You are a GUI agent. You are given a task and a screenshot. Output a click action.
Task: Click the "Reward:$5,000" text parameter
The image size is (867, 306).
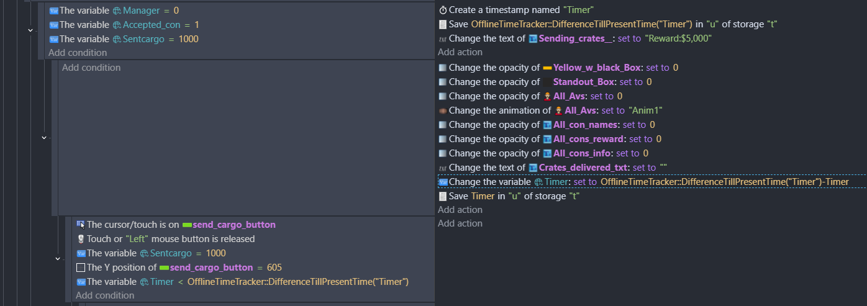tap(678, 38)
